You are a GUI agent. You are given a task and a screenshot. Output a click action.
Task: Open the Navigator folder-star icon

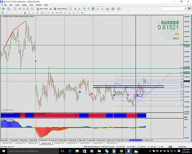[x=24, y=9]
